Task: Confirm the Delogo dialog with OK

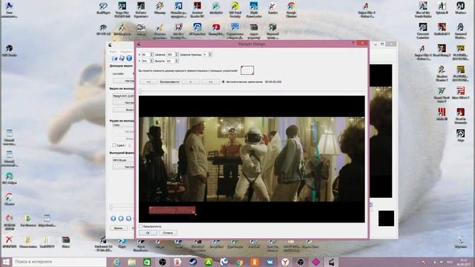Action: coord(148,233)
